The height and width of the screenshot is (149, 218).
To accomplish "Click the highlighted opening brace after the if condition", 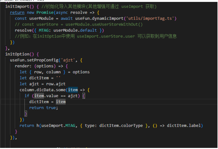I will (x=84, y=96).
